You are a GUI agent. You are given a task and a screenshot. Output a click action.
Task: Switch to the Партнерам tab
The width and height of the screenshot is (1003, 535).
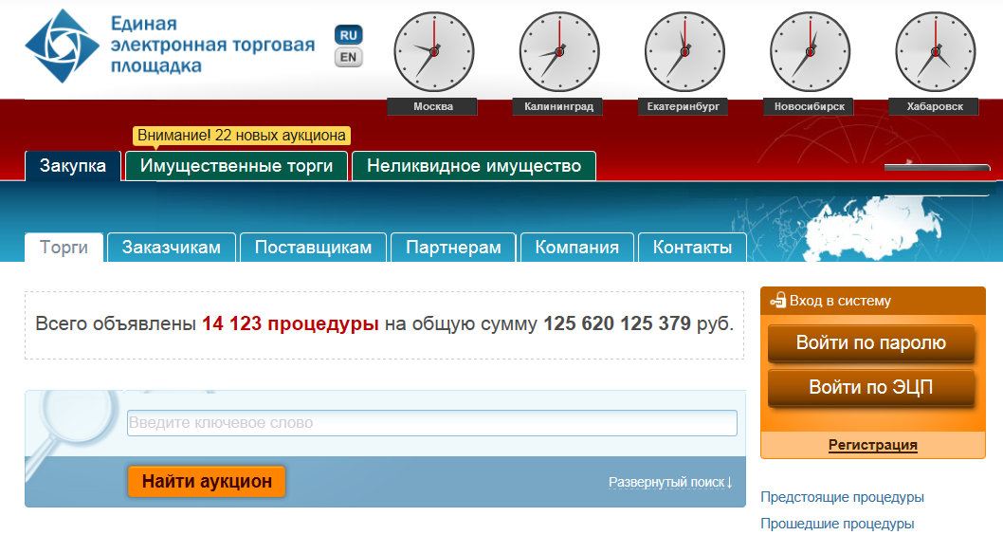click(x=453, y=247)
